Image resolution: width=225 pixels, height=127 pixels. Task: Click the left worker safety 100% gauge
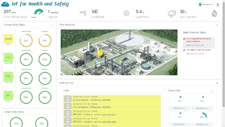16,122
